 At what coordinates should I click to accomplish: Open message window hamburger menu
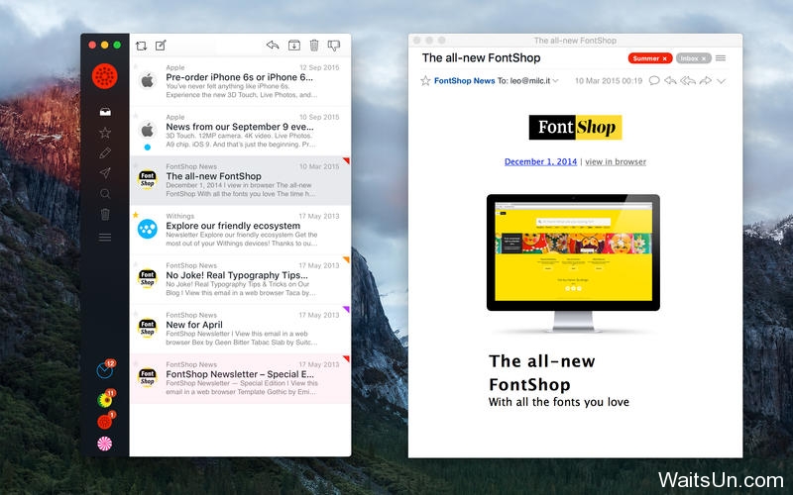tap(721, 58)
